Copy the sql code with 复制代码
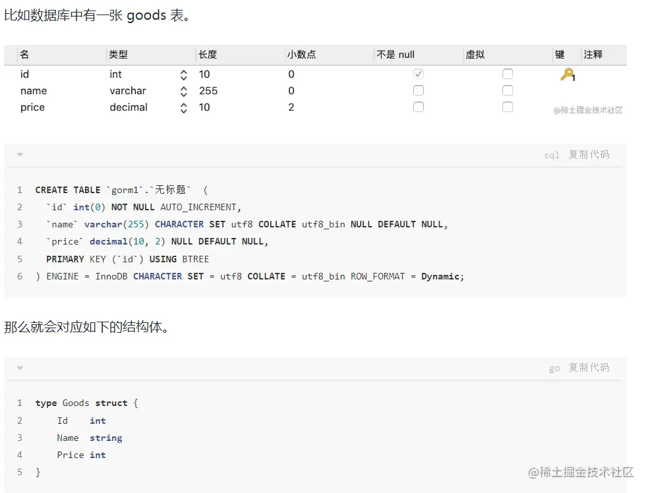 coord(589,154)
